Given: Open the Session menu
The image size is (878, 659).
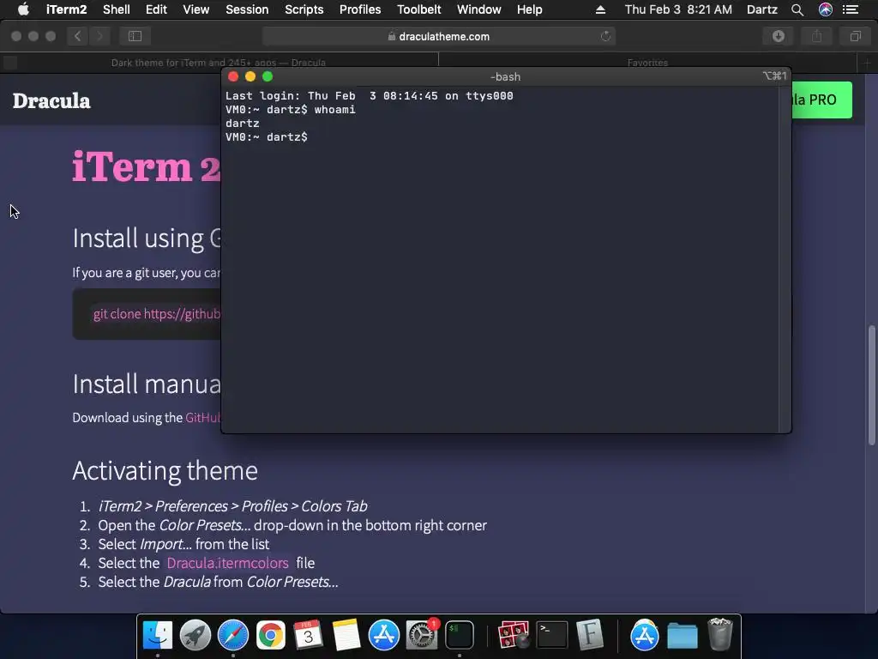Looking at the screenshot, I should coord(247,9).
